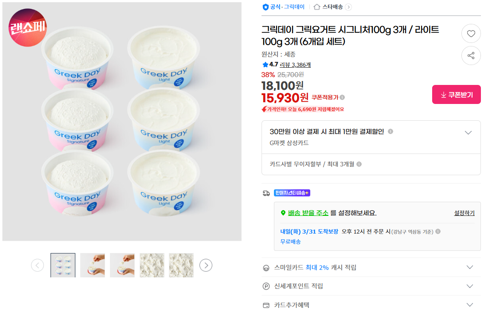Click the 랜쇼페 badge on product image
Screen dimensions: 488x311
pos(27,27)
